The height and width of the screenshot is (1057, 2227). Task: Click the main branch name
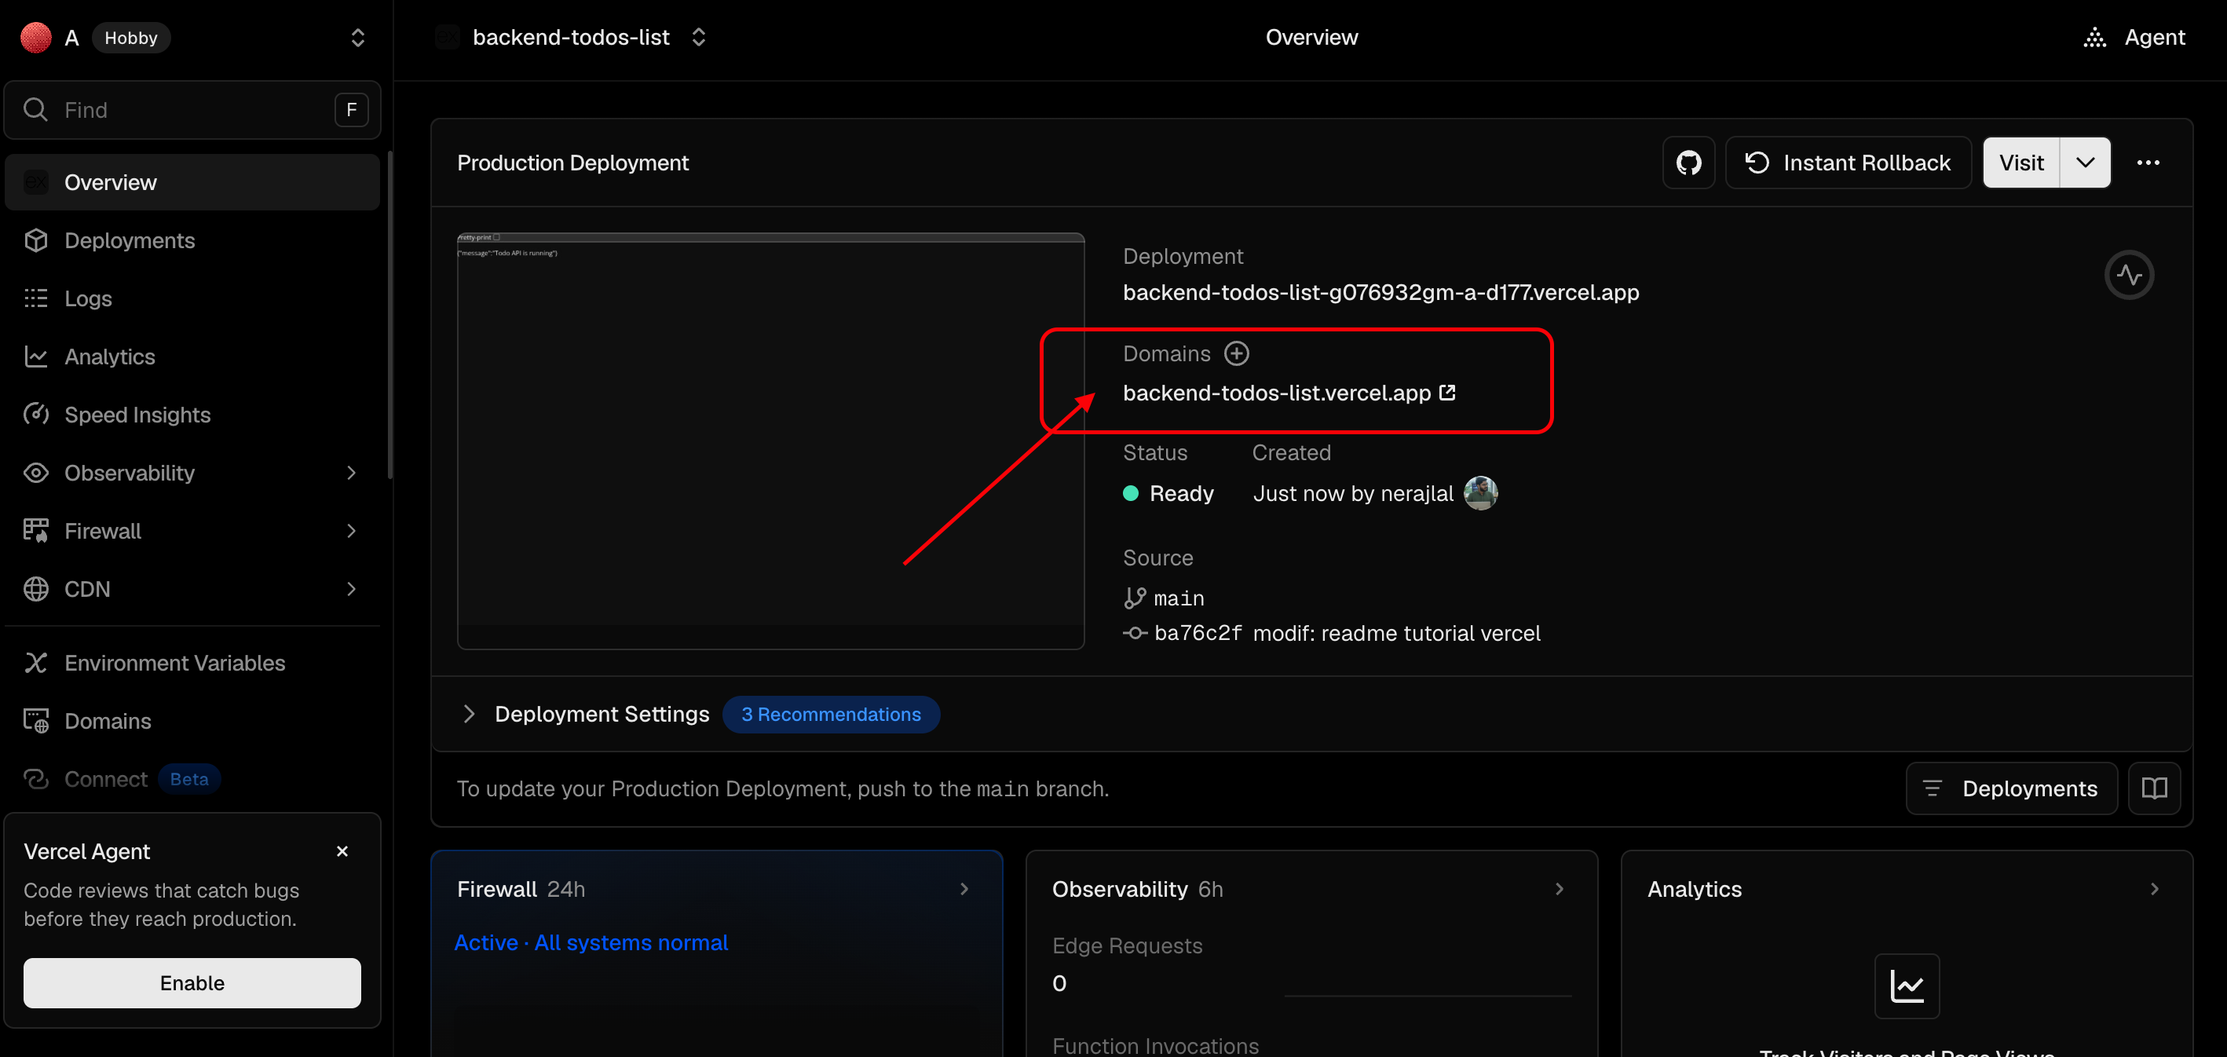pyautogui.click(x=1179, y=598)
